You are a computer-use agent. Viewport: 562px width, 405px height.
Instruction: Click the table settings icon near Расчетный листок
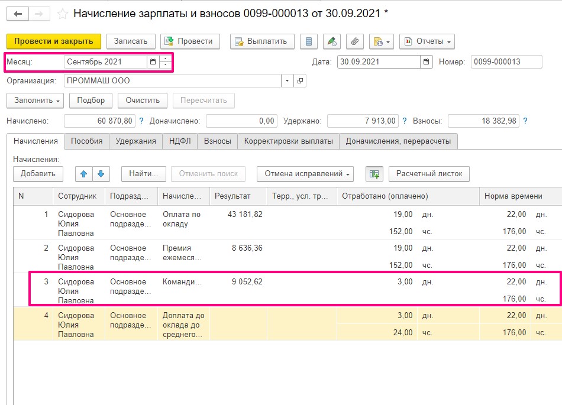pyautogui.click(x=374, y=174)
